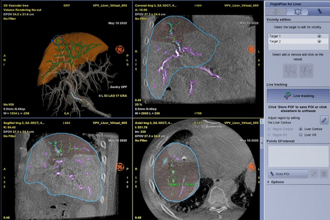This screenshot has width=330, height=220.
Task: Click the 'I 708' label in the coronal view
Action: point(198,113)
